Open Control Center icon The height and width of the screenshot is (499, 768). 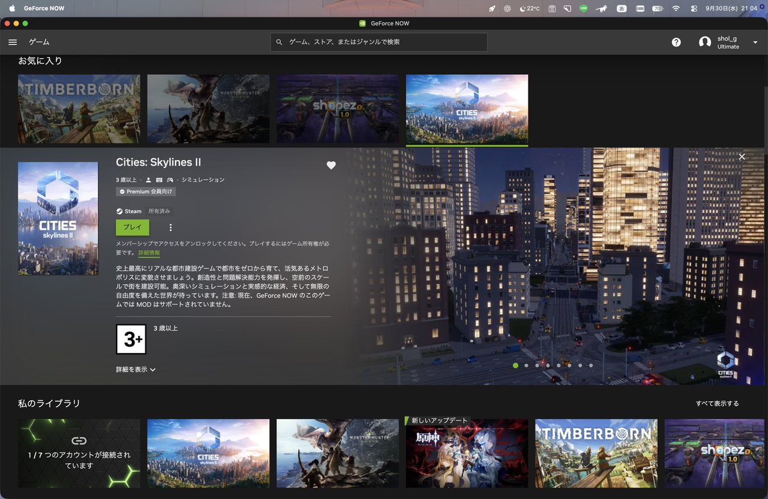[694, 8]
